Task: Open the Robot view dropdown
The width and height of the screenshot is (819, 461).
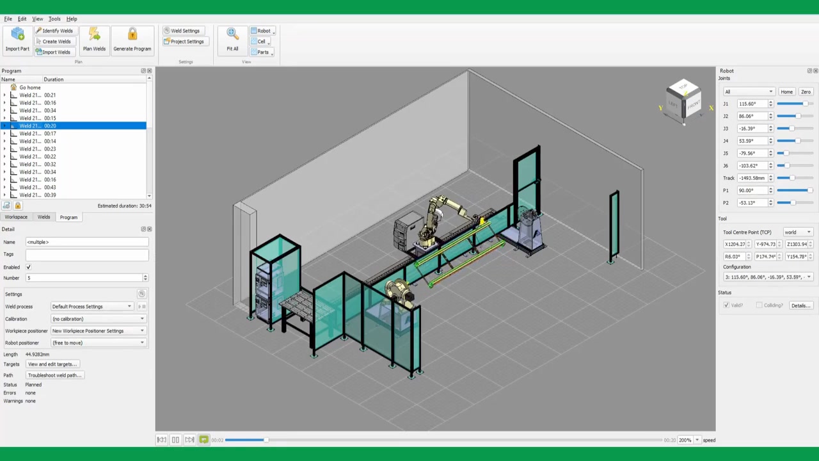Action: coord(262,31)
